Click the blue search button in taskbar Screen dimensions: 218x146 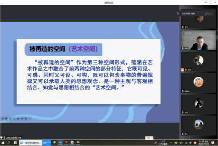tap(47, 143)
